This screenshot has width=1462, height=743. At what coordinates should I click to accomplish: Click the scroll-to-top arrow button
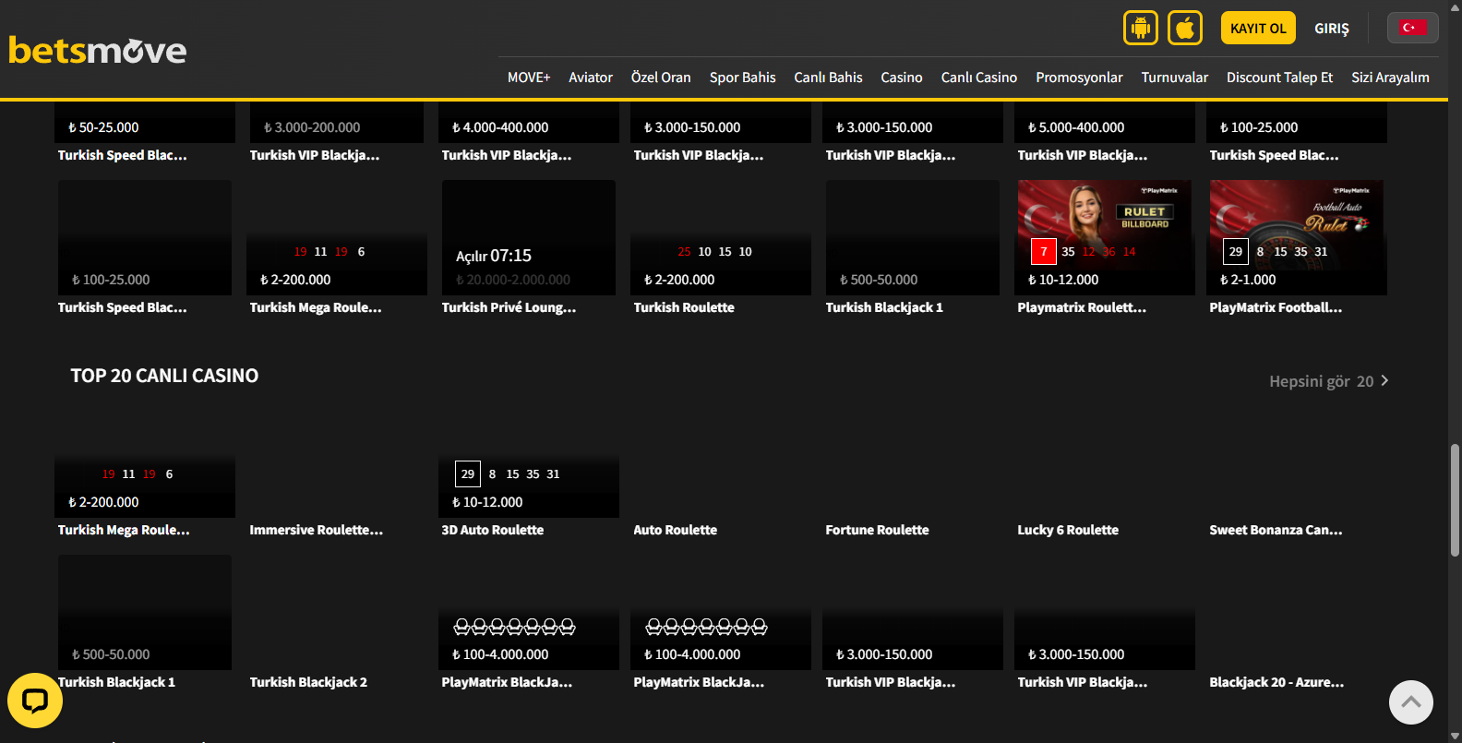point(1410,702)
